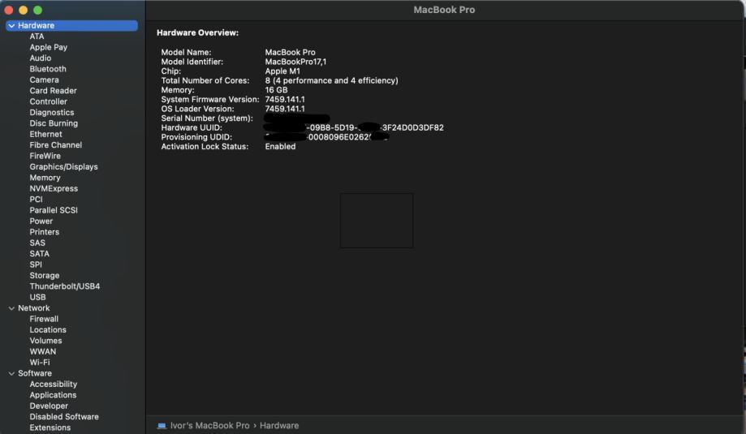
Task: Open PCI information
Action: click(37, 200)
